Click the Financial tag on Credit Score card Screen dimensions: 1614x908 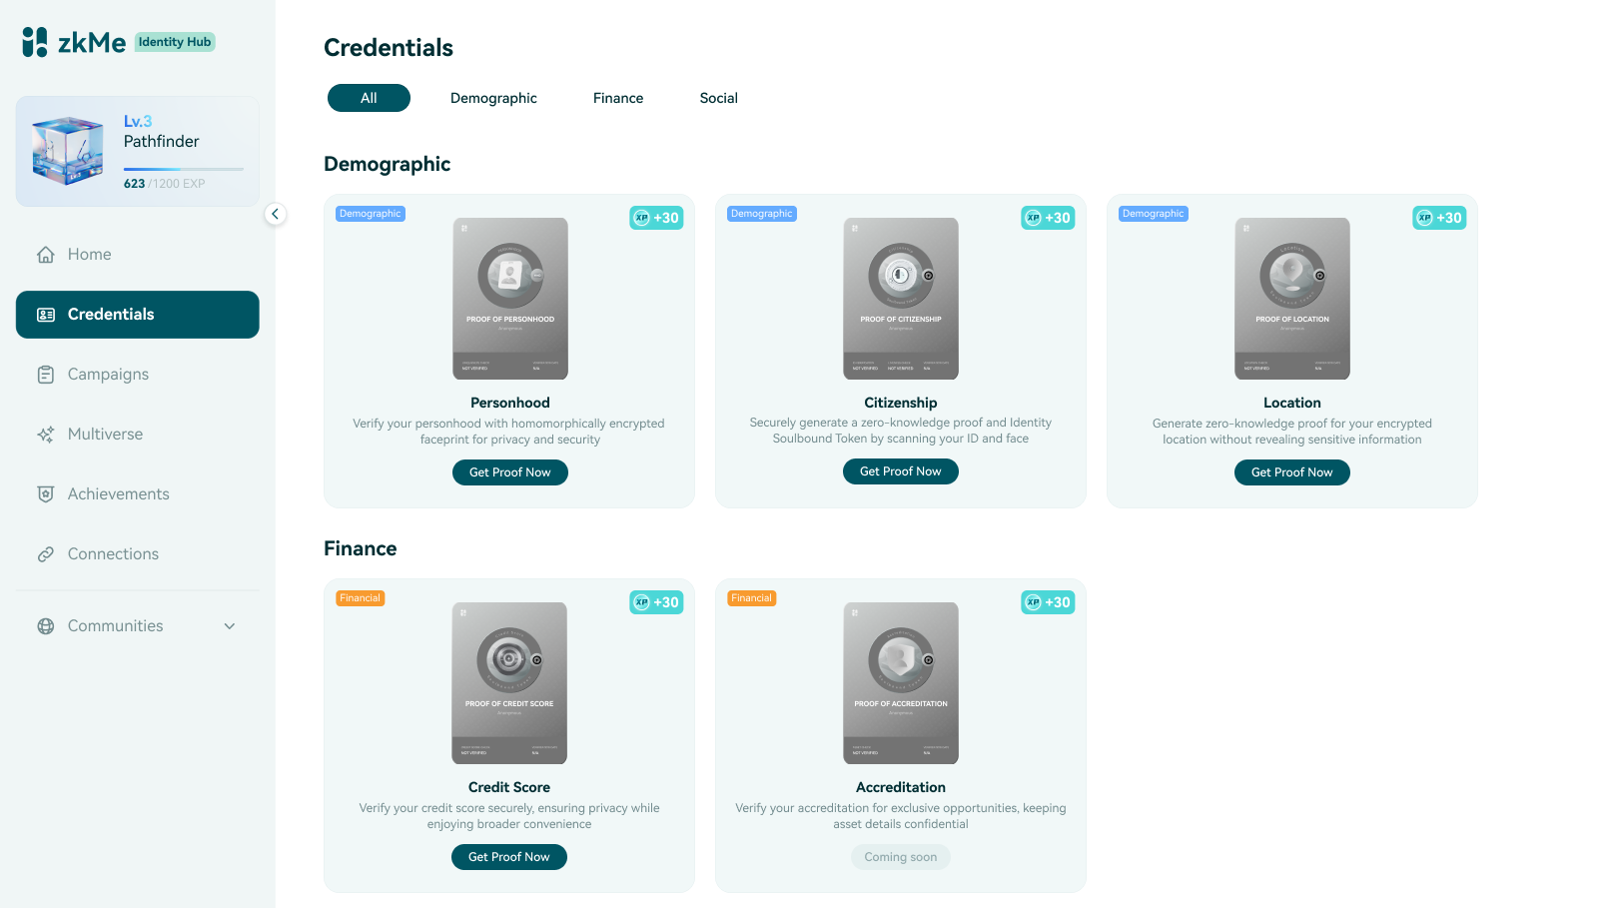(360, 597)
